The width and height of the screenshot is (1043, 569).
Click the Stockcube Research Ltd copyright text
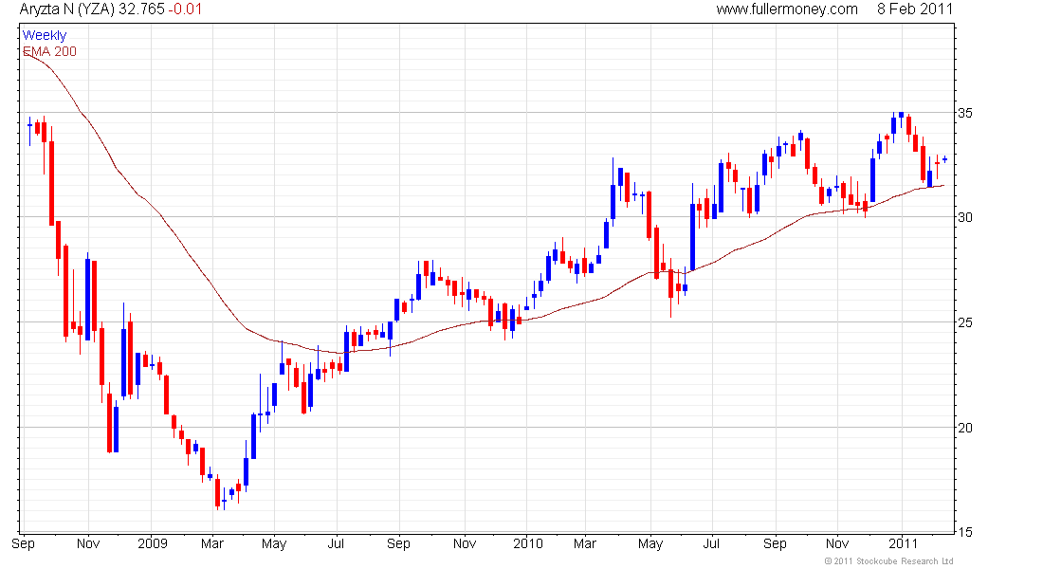889,561
